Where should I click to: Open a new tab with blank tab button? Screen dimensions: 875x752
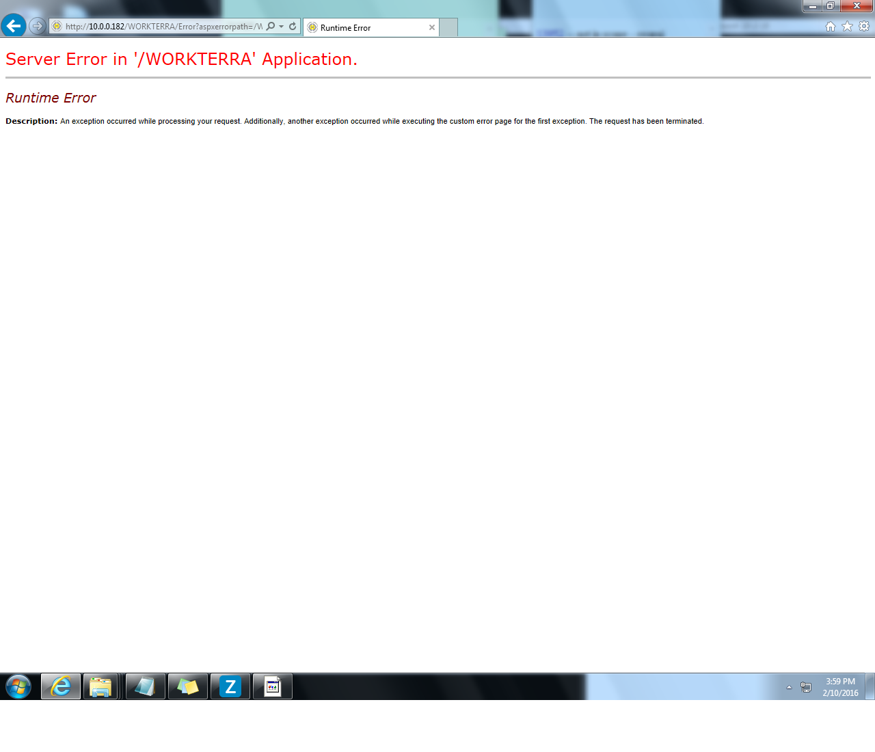(x=448, y=27)
